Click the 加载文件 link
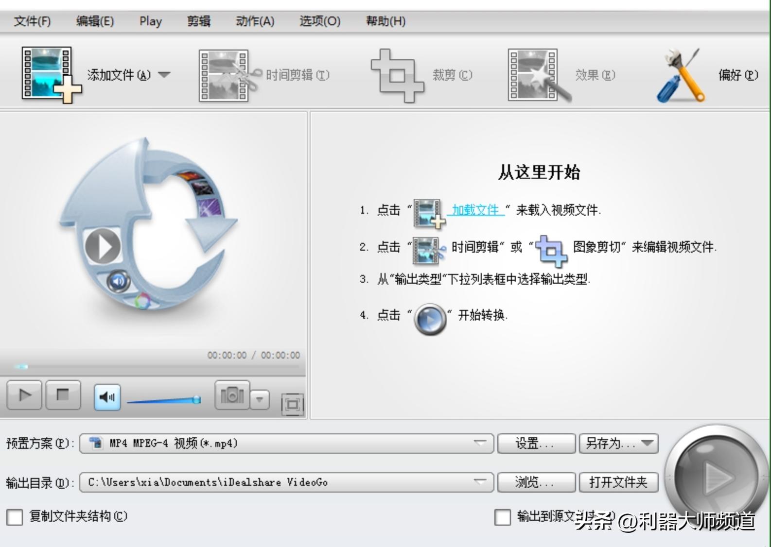Image resolution: width=771 pixels, height=547 pixels. tap(476, 210)
